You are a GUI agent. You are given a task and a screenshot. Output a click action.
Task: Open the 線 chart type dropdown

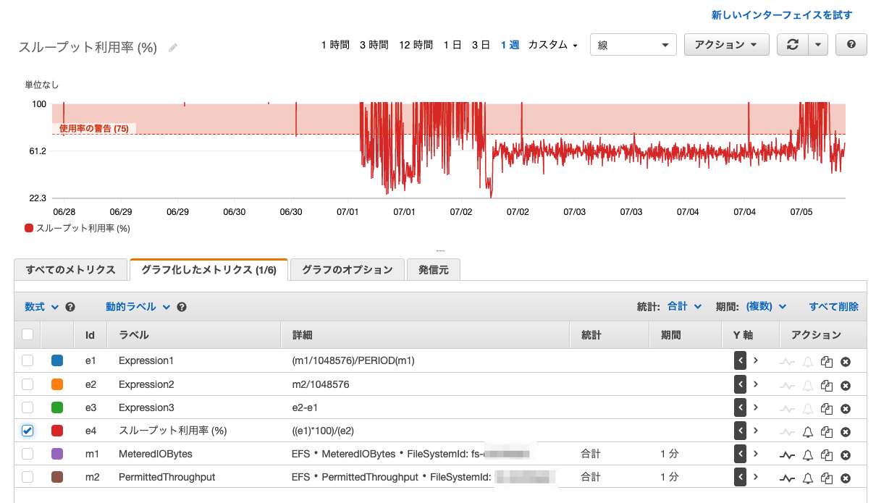[x=633, y=44]
